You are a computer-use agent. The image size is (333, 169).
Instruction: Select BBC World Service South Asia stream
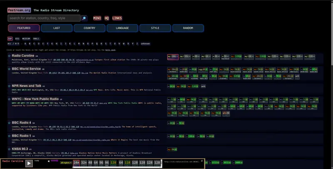pyautogui.click(x=258, y=70)
